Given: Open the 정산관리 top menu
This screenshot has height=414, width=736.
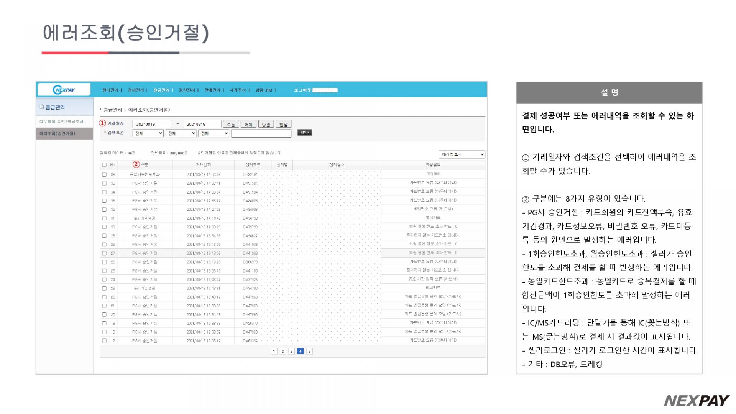Looking at the screenshot, I should pyautogui.click(x=187, y=90).
